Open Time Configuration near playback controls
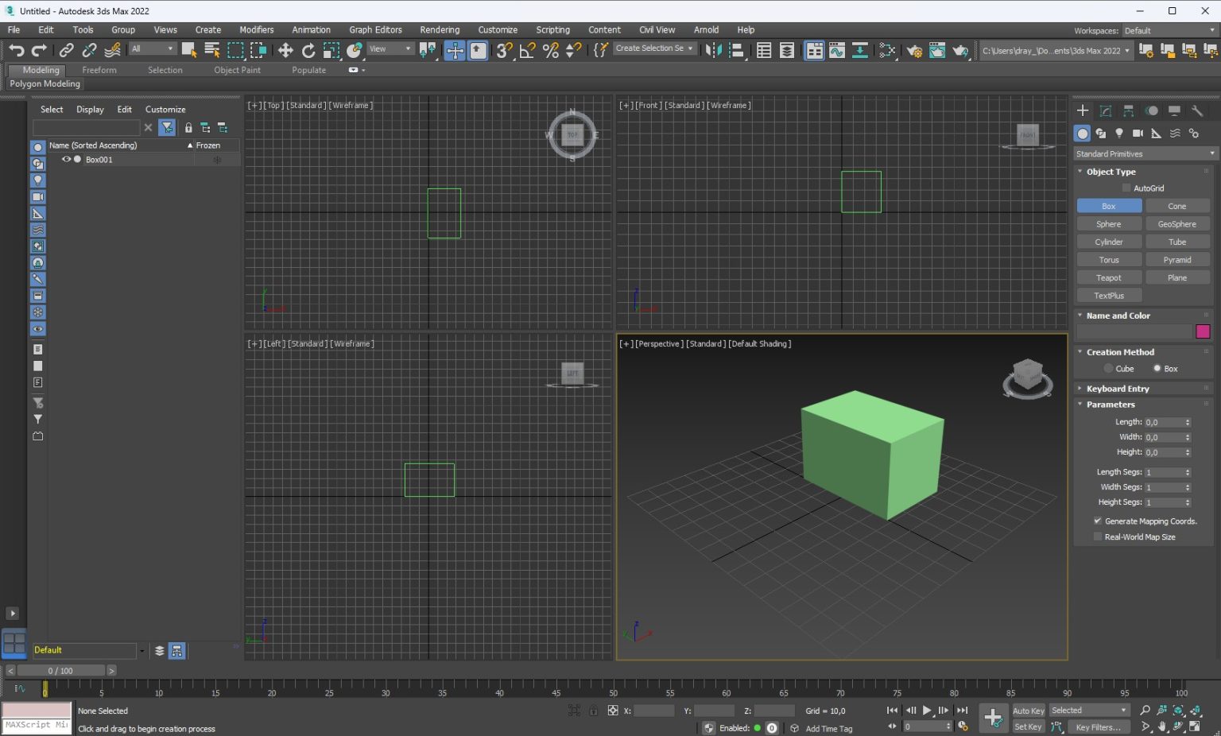Viewport: 1221px width, 736px height. click(963, 726)
